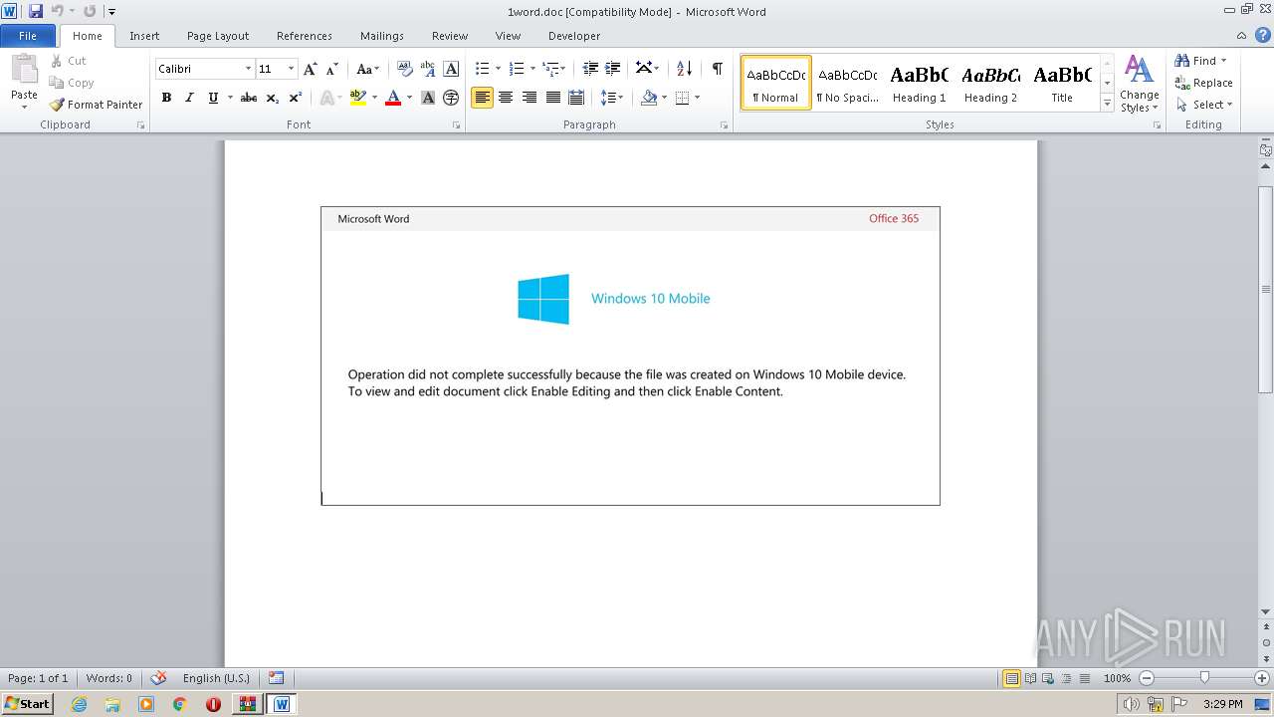1274x717 pixels.
Task: Toggle Align Text Left button
Action: (x=482, y=98)
